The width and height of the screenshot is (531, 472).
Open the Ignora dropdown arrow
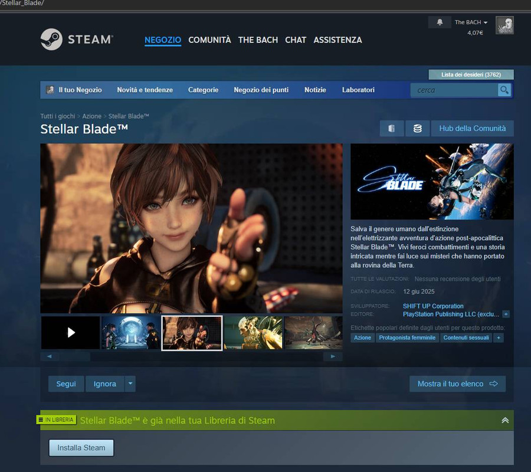(x=130, y=383)
